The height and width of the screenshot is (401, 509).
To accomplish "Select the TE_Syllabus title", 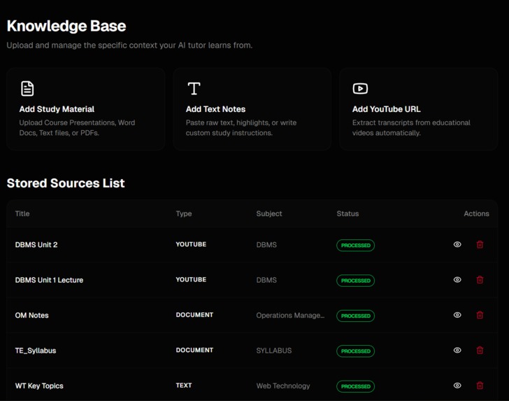I will [x=36, y=351].
